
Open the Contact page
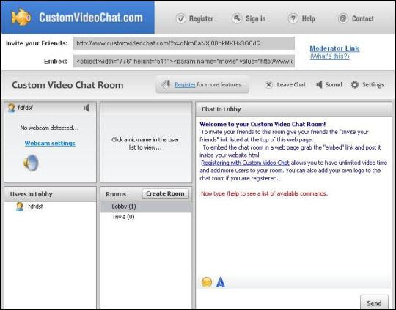pyautogui.click(x=363, y=18)
